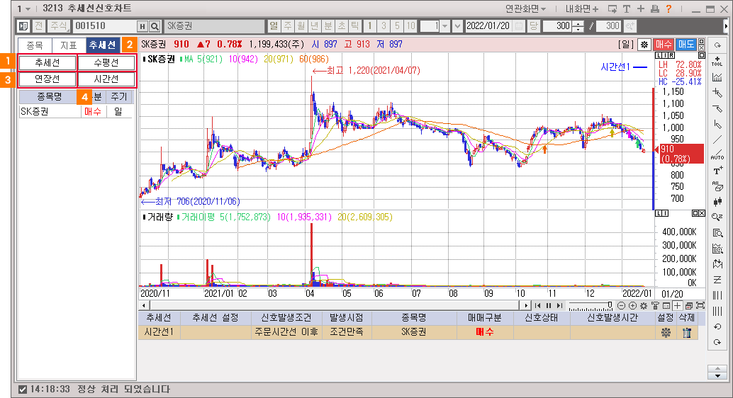Click the T text icon in title bar
733x398 pixels.
point(627,9)
